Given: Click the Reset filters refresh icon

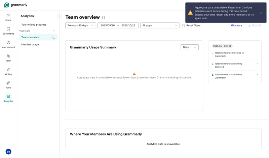Looking at the screenshot, I should (184, 26).
